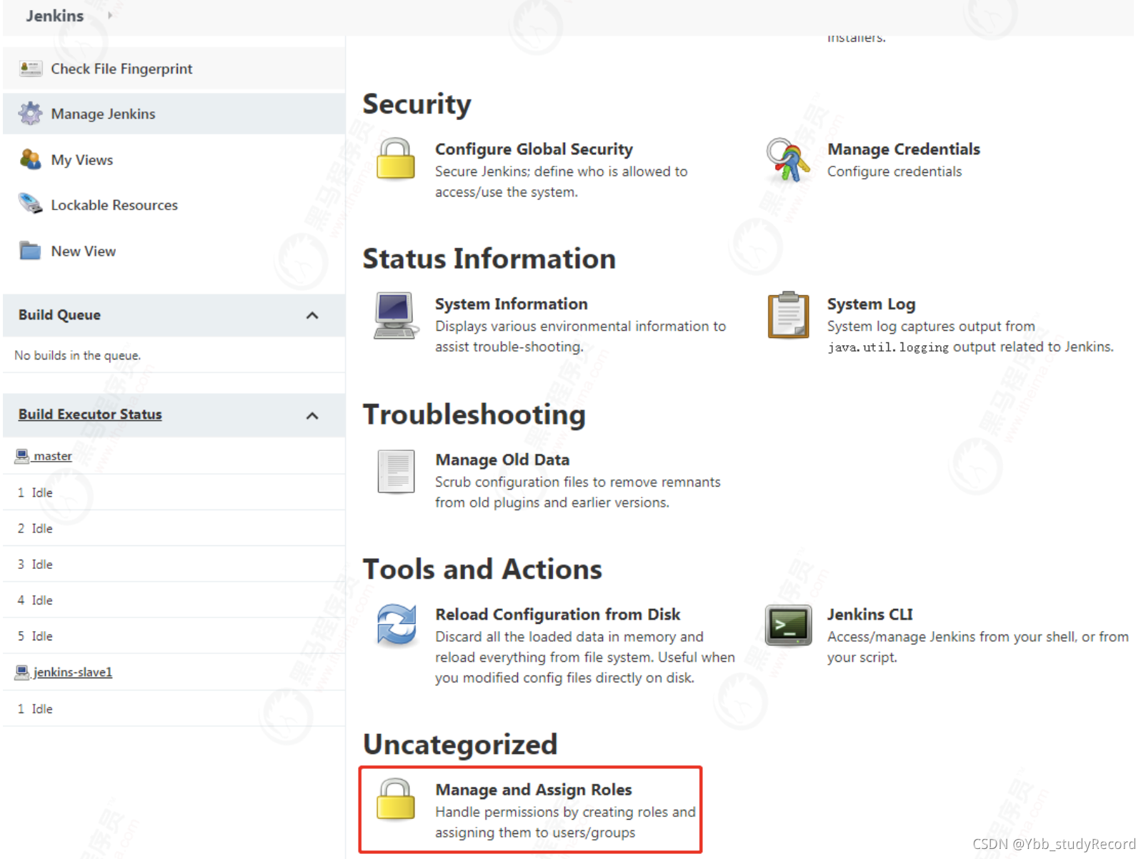This screenshot has height=859, width=1146.
Task: Click the Lockable Resources icon
Action: tap(30, 204)
